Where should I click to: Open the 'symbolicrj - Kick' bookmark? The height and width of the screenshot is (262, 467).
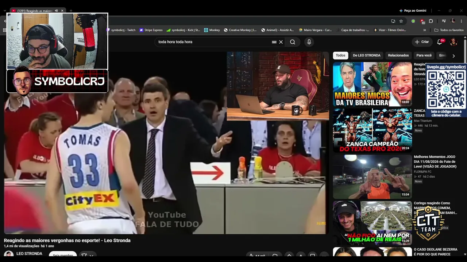(x=183, y=30)
